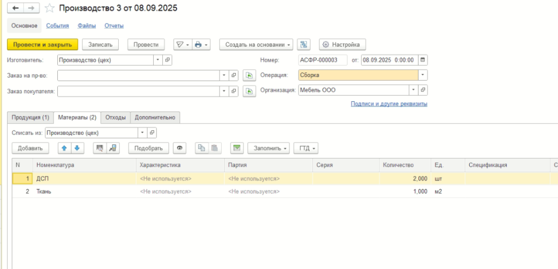The width and height of the screenshot is (558, 269).
Task: Open the Создать на основании menu
Action: click(x=256, y=45)
